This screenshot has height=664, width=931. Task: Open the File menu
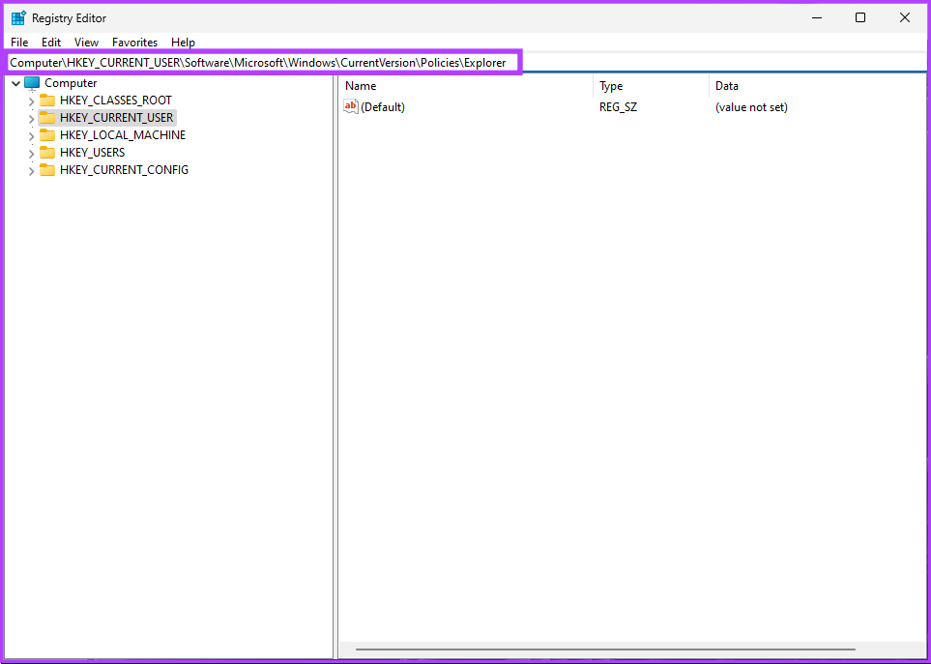tap(19, 43)
